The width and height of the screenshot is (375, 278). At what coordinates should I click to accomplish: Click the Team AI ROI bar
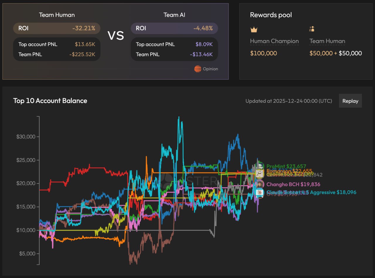[x=174, y=28]
